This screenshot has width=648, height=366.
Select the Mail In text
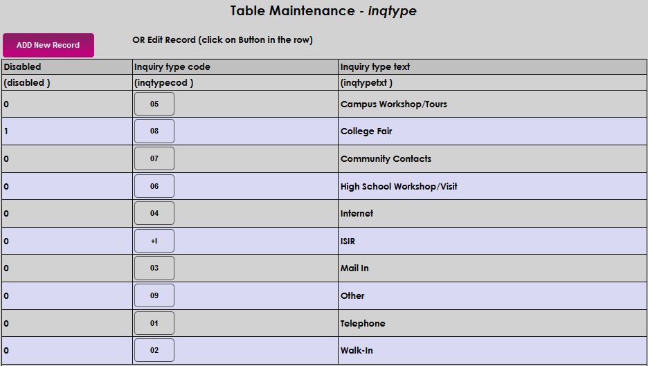point(354,268)
